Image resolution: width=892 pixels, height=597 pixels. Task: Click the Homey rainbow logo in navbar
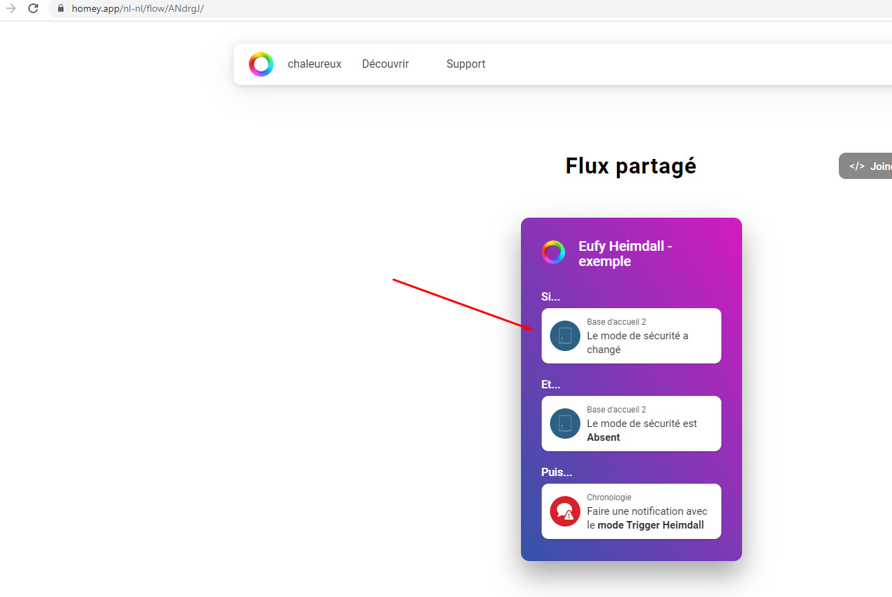[x=261, y=64]
